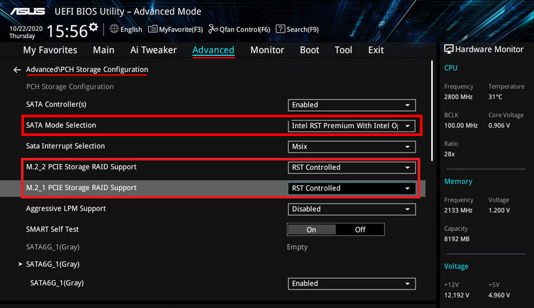Click the settings gear next to the clock
Screen dimensions: 534x308
[93, 27]
